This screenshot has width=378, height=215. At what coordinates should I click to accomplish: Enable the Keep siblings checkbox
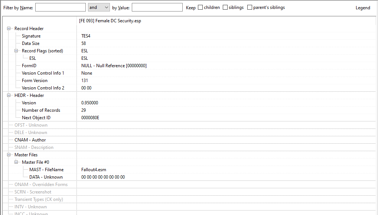[x=225, y=7]
